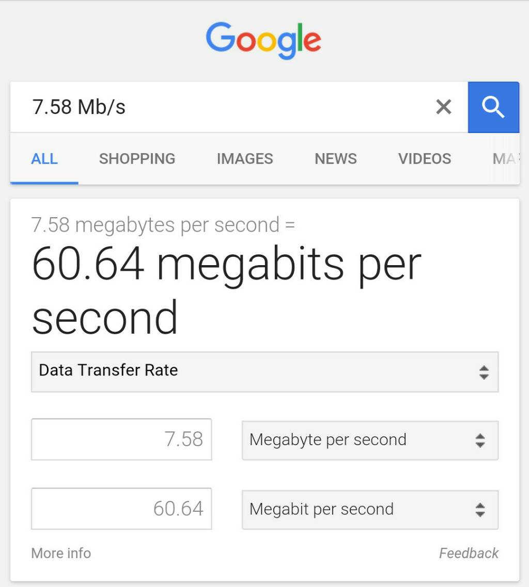
Task: Switch to the NEWS tab
Action: coord(335,159)
